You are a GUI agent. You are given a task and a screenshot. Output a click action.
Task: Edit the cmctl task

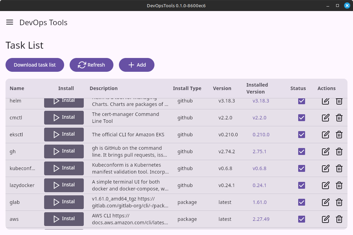click(325, 118)
